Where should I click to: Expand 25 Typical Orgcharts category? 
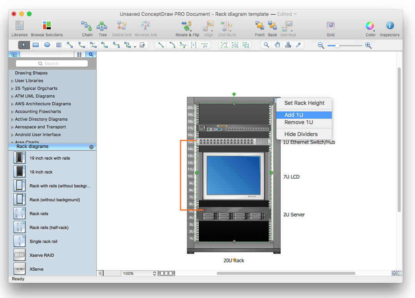(12, 89)
